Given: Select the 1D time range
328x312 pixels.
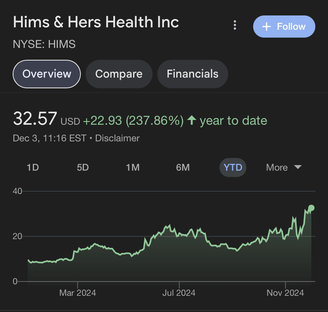Looking at the screenshot, I should point(32,167).
